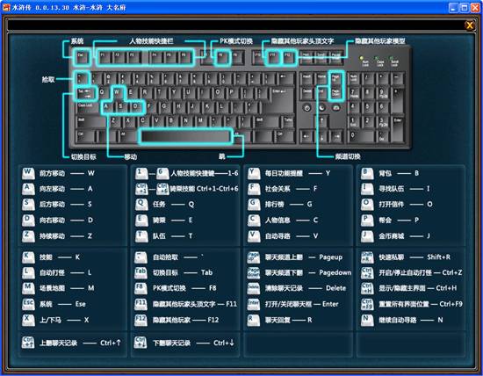The image size is (483, 376).
Task: Click the V key icon for 自动寻路
Action: [x=254, y=236]
